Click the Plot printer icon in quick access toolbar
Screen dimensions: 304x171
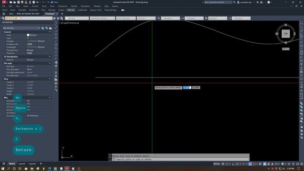[x=34, y=2]
